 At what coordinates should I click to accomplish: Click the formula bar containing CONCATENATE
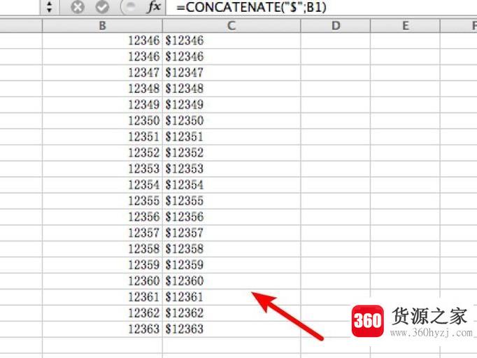pyautogui.click(x=321, y=7)
